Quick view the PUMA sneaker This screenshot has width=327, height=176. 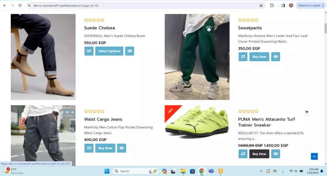point(275,154)
